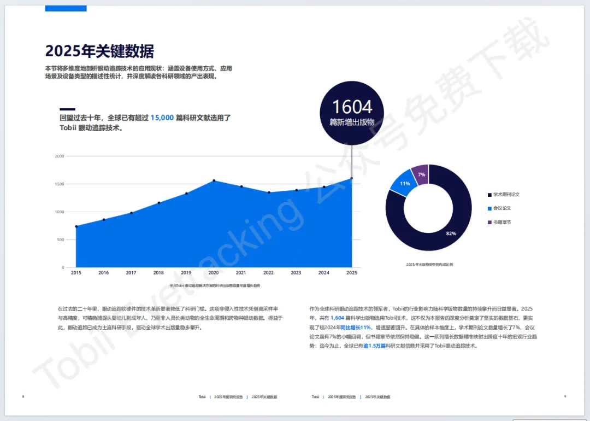
Task: Click highlighted "1,604" in right paragraph
Action: click(337, 318)
